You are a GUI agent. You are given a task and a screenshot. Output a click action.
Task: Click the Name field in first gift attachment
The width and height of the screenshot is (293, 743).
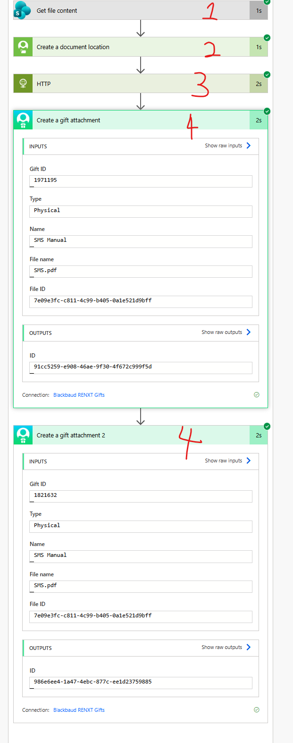click(141, 241)
